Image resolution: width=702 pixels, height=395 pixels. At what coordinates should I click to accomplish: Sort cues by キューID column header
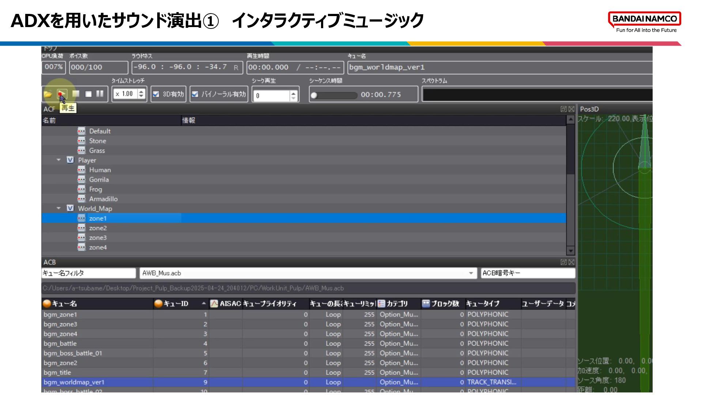click(x=175, y=304)
